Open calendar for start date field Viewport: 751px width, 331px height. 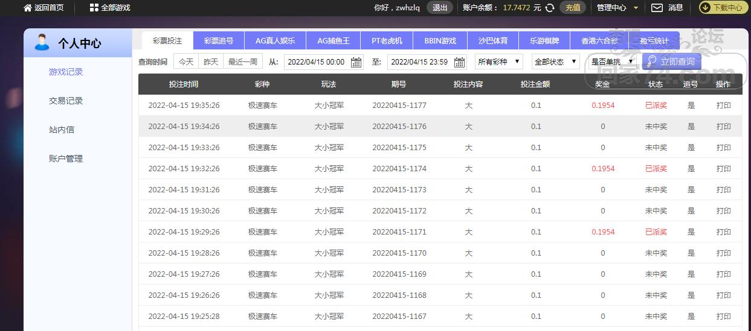356,61
